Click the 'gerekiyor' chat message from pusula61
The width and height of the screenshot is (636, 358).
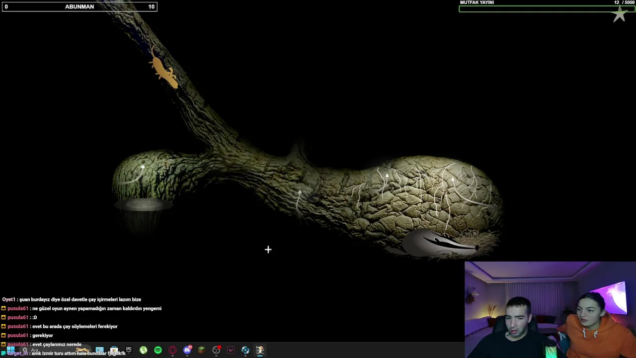(27, 336)
